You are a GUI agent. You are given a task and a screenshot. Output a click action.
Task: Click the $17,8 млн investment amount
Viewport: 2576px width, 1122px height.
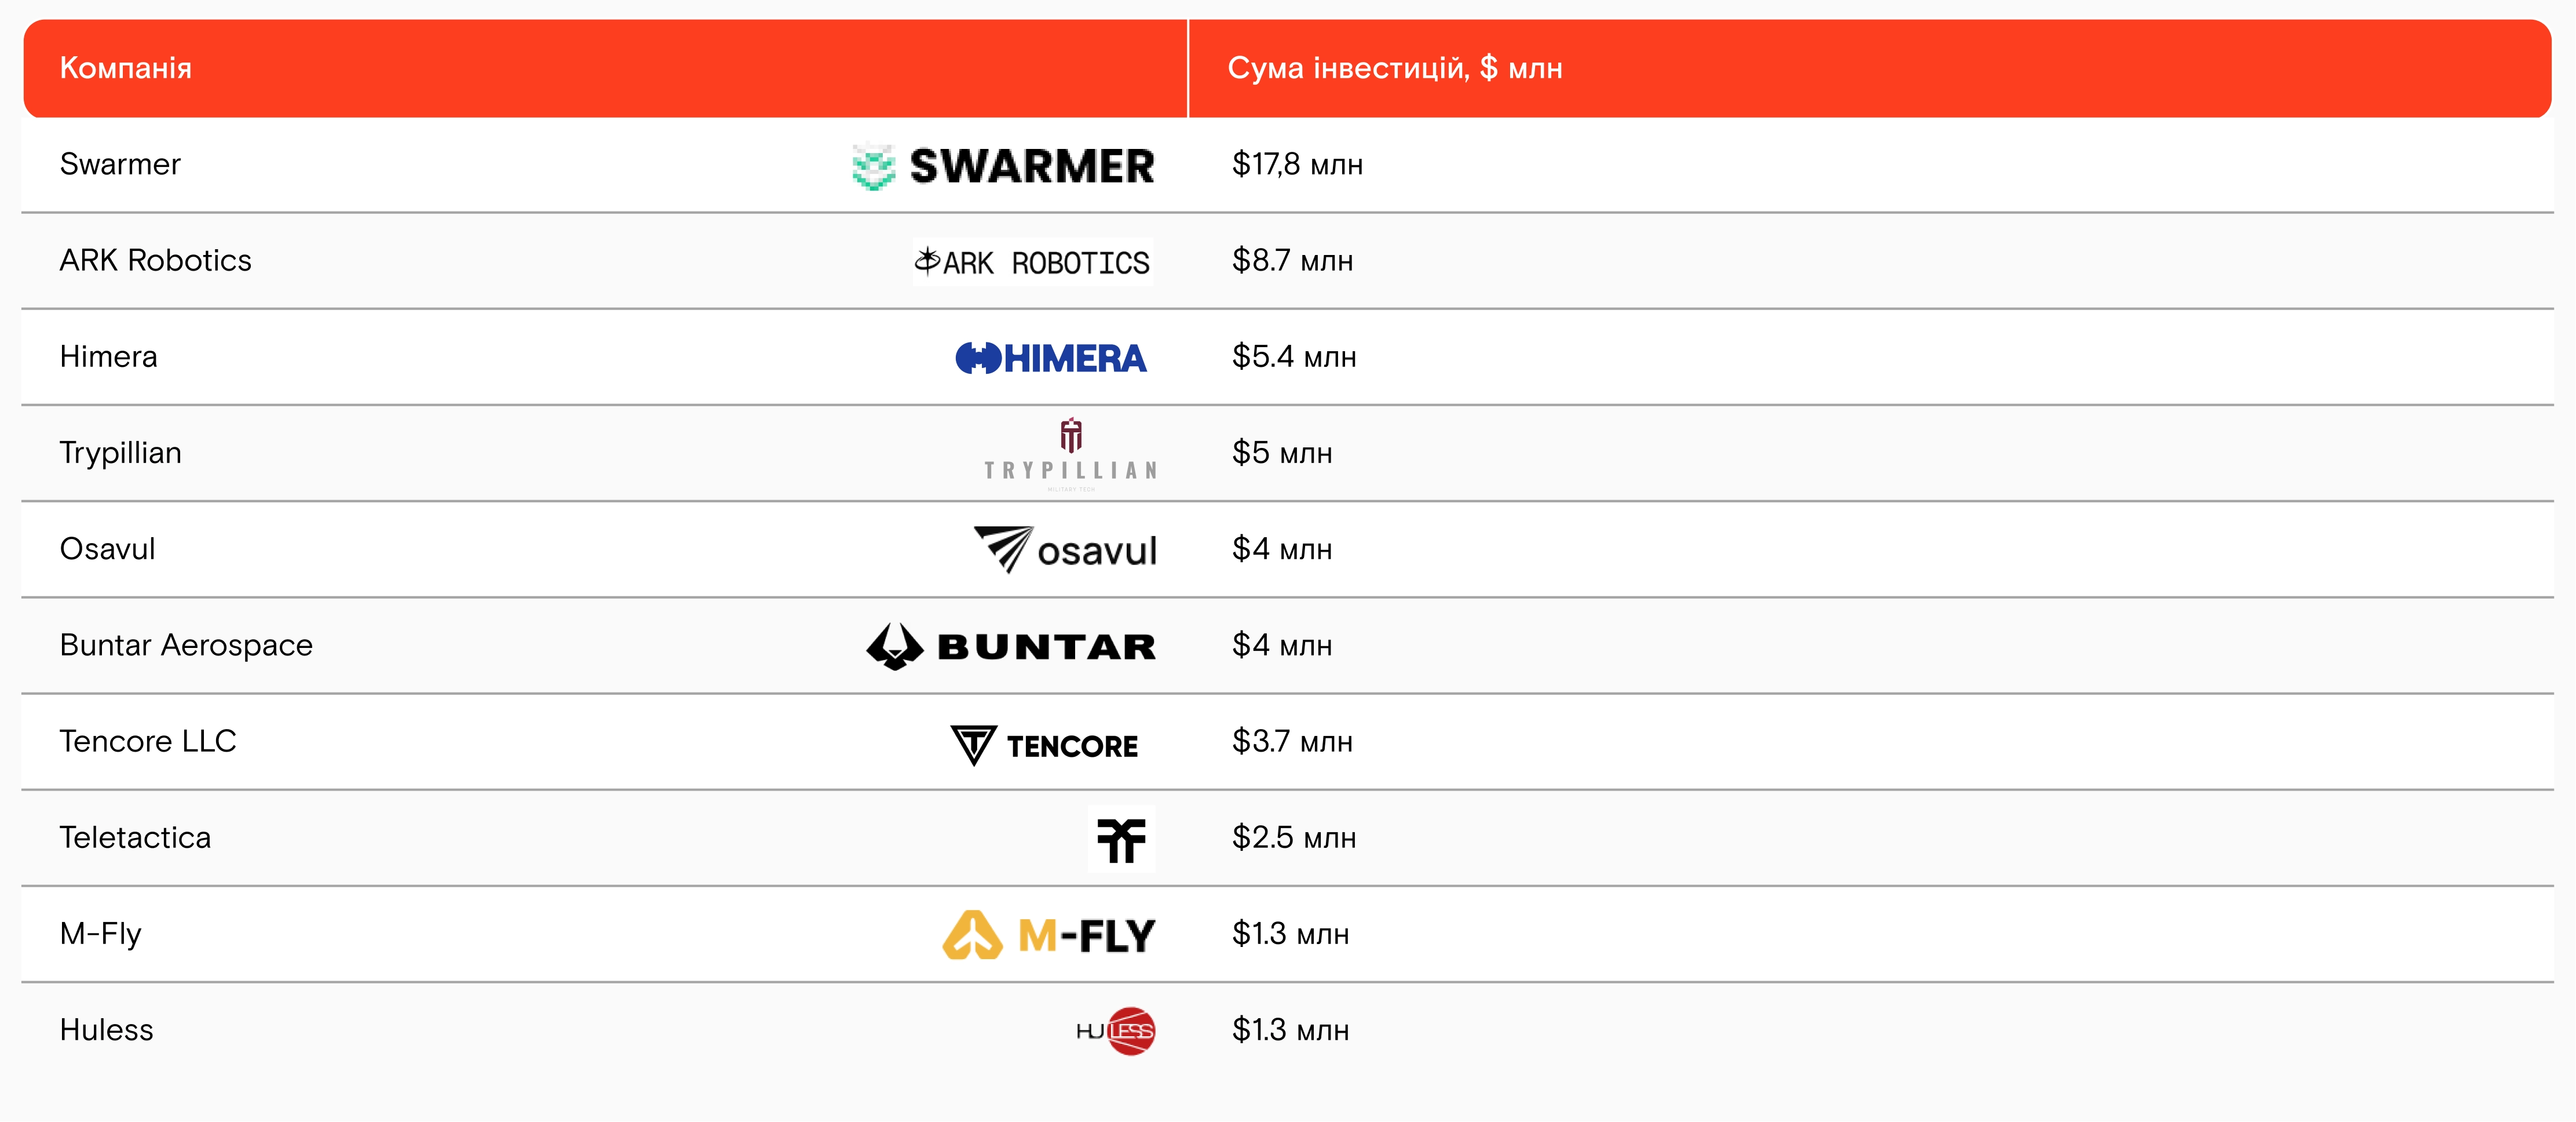click(x=1297, y=164)
